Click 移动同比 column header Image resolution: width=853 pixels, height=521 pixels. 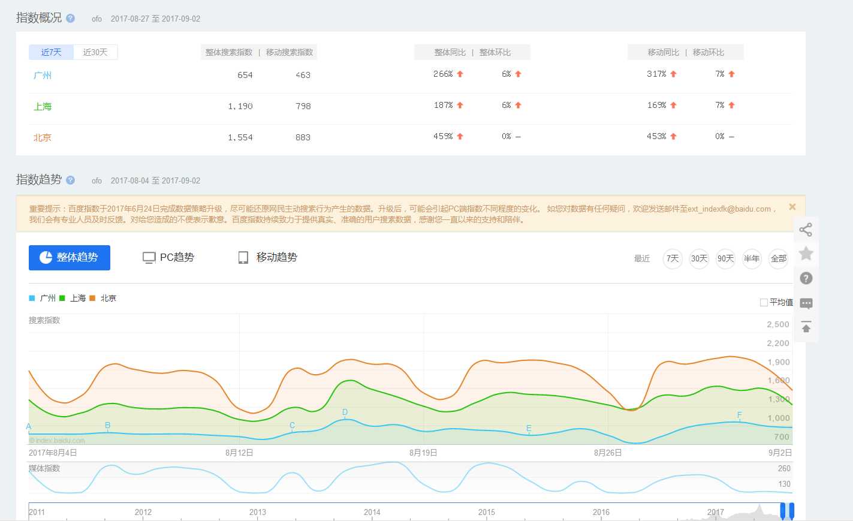664,52
